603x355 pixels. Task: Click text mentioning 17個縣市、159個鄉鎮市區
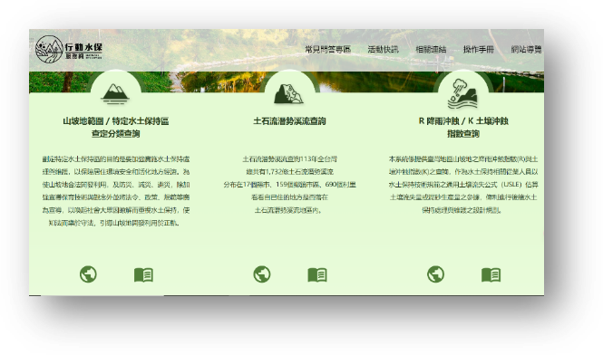(289, 185)
